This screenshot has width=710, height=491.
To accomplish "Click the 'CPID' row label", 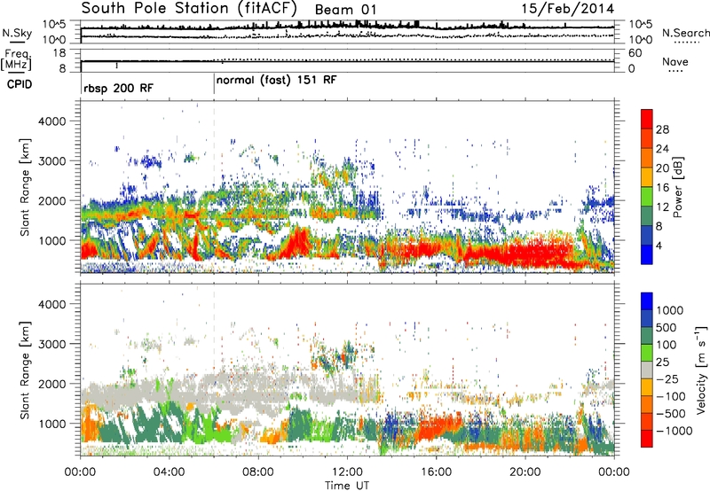I will click(20, 84).
